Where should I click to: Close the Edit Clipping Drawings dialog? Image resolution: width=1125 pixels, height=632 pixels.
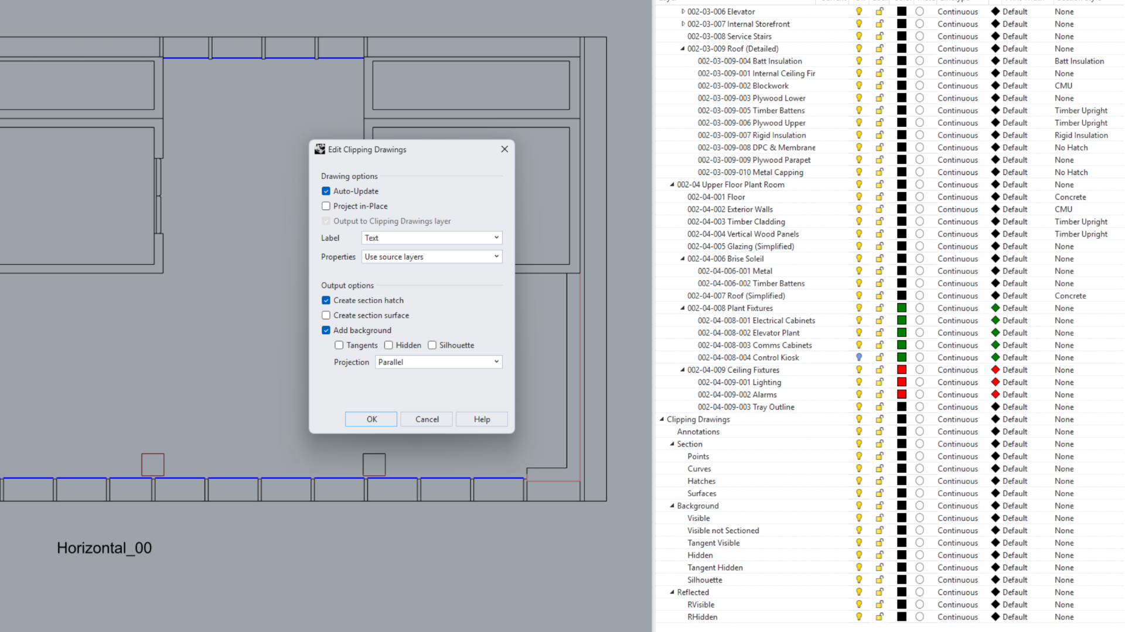[x=504, y=149]
